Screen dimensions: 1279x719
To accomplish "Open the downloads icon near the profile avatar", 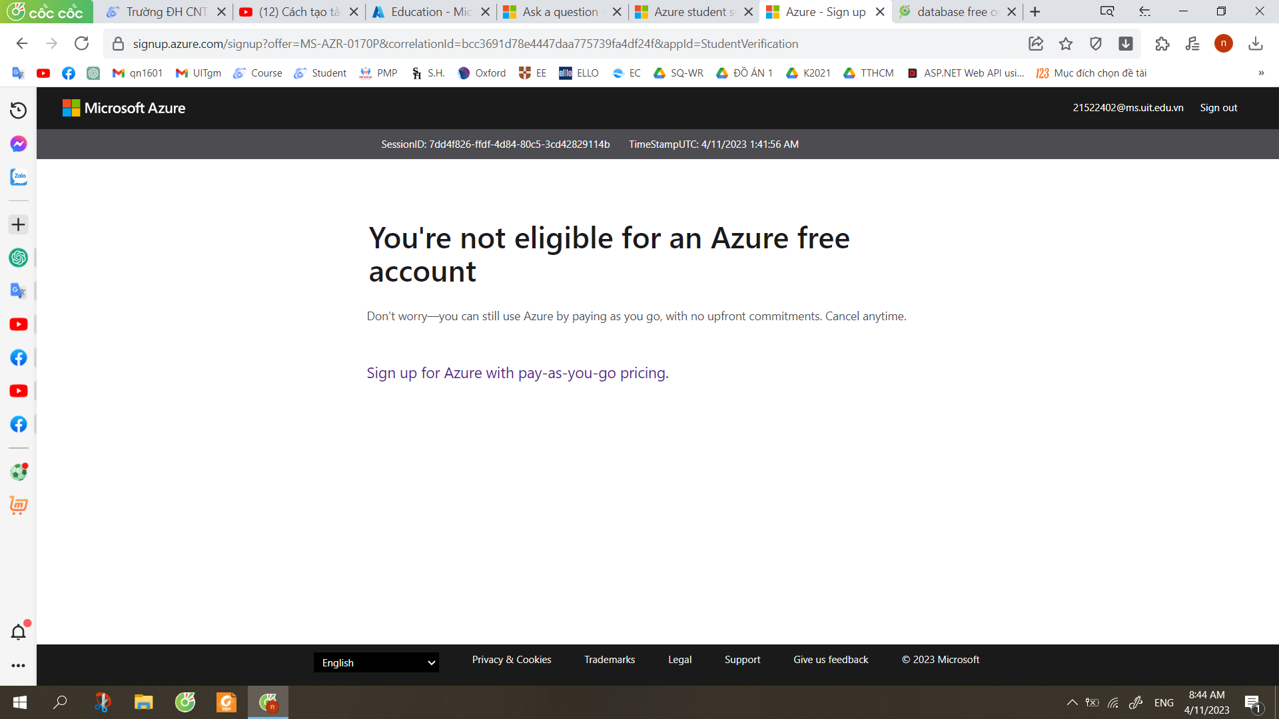I will 1256,43.
